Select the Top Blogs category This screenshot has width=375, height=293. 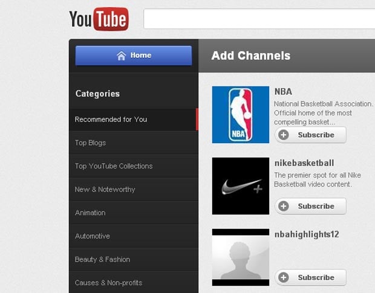click(x=90, y=143)
